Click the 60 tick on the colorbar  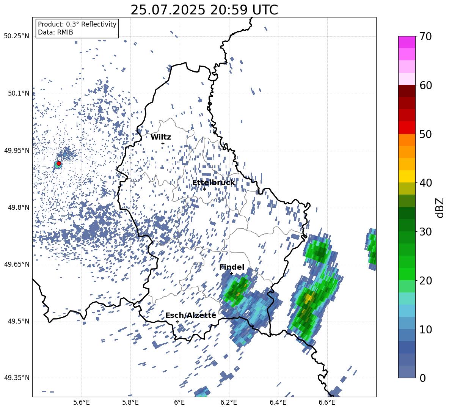425,85
